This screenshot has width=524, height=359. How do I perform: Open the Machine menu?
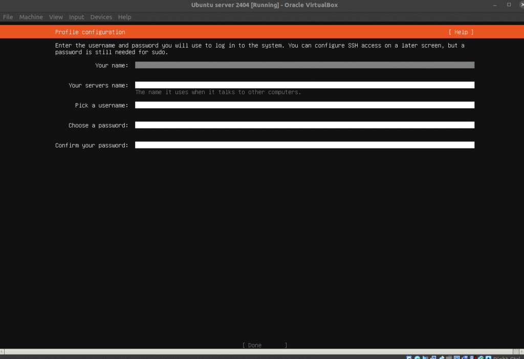pos(31,17)
